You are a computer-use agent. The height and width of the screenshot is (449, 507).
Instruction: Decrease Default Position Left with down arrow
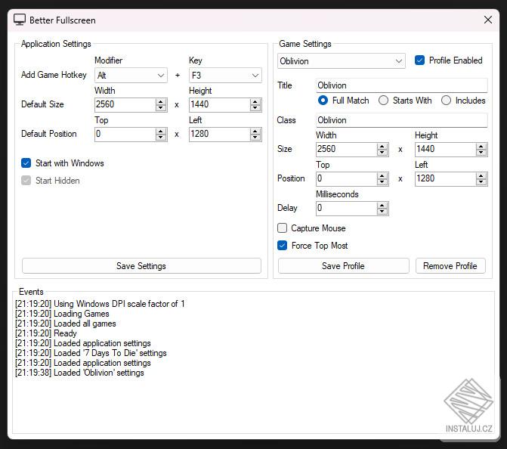point(255,138)
